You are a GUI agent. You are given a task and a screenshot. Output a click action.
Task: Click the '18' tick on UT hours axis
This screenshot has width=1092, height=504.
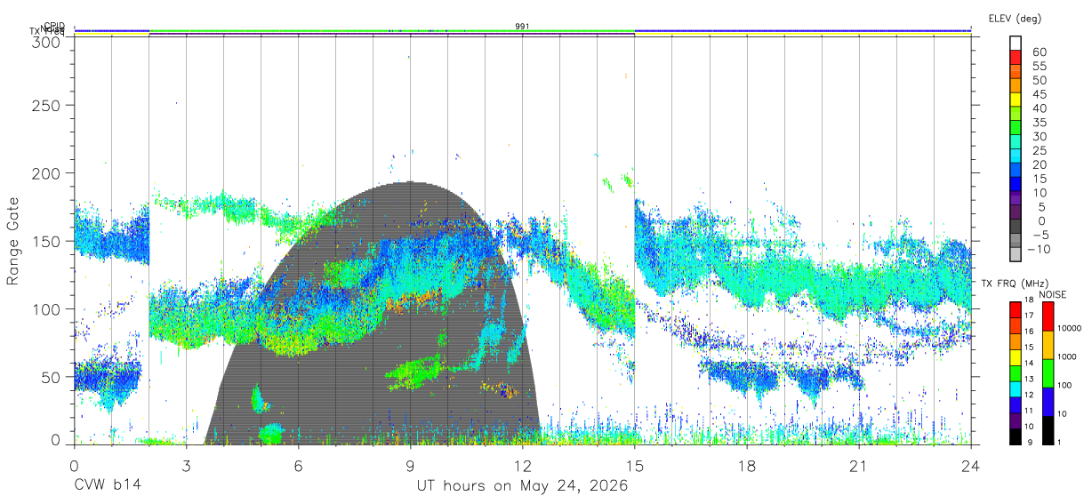746,465
